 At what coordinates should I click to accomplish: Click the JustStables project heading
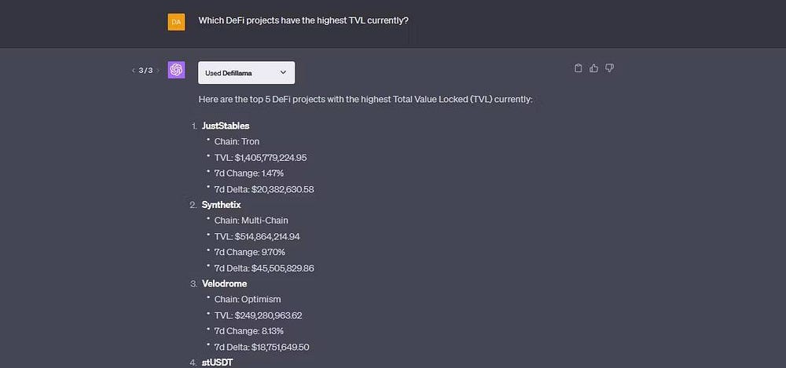(226, 126)
